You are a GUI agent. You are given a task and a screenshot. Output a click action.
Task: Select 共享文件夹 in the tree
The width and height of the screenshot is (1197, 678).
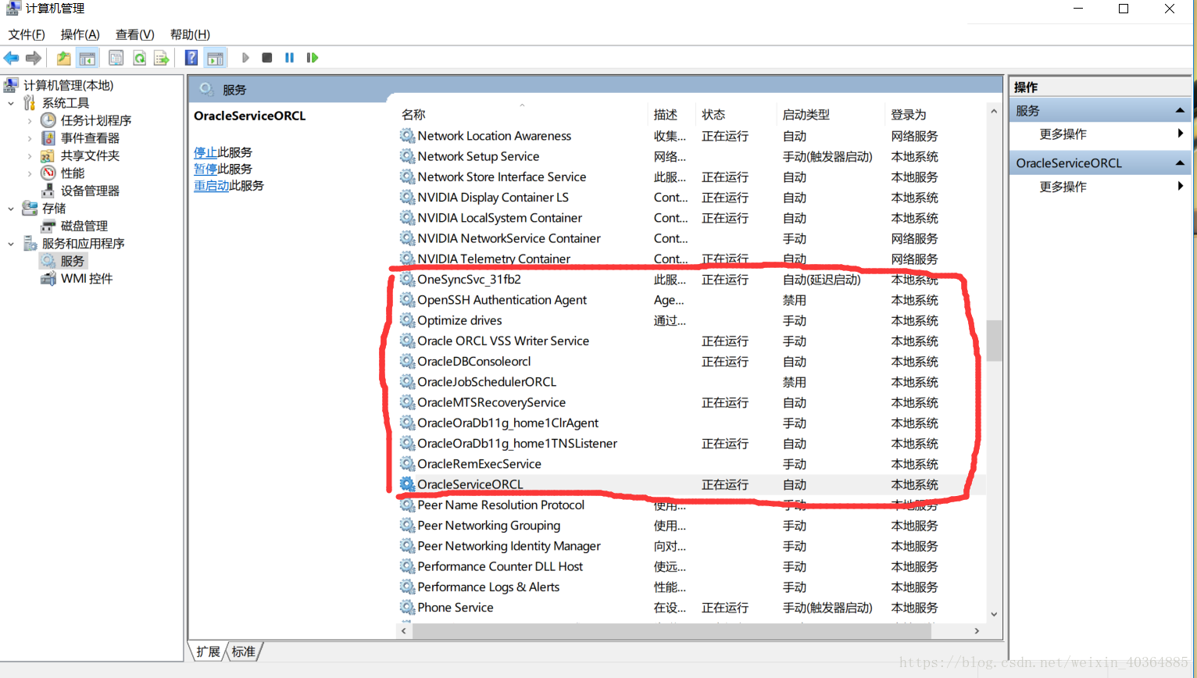[91, 155]
